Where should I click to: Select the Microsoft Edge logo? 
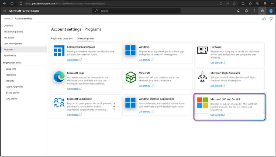click(59, 77)
